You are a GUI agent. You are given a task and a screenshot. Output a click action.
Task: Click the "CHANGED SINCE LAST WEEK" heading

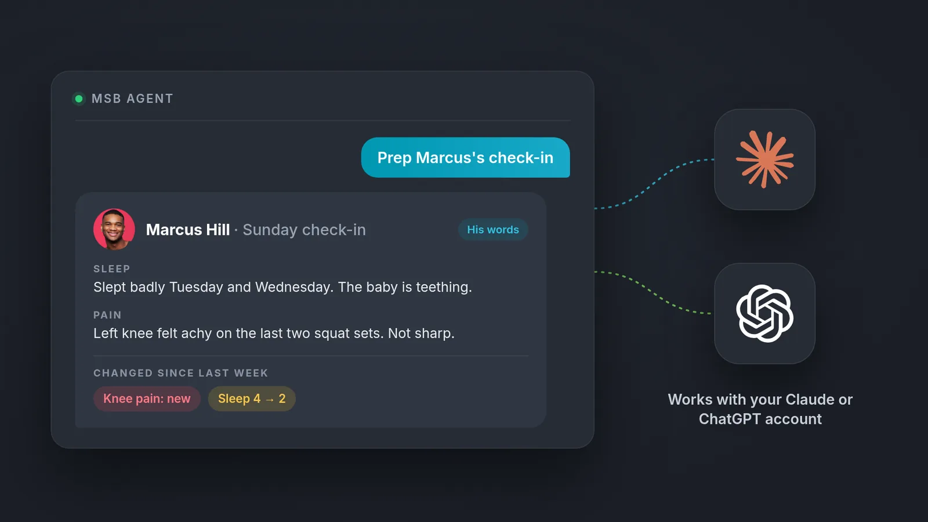coord(181,373)
